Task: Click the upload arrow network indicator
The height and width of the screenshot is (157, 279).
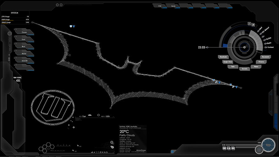Action: (73, 150)
